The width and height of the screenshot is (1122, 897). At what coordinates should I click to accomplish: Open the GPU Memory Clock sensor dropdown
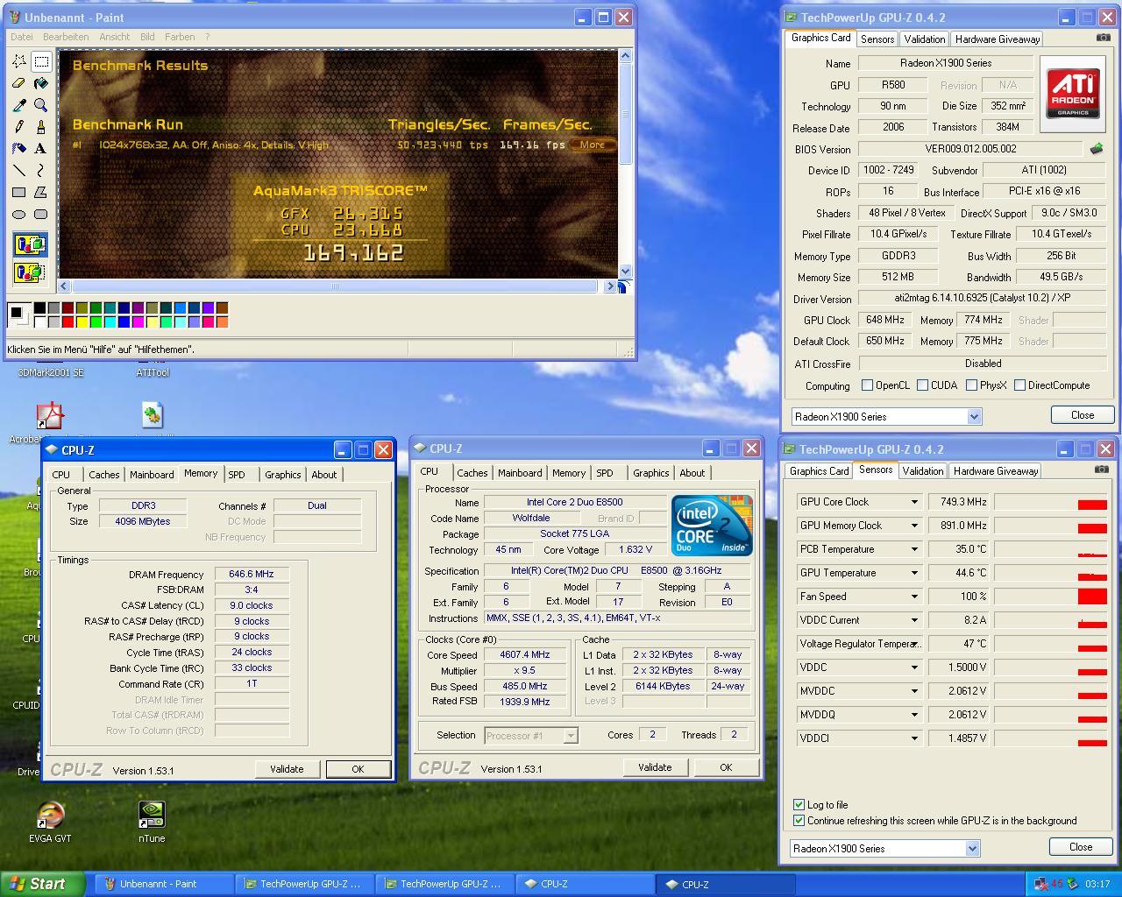[x=914, y=526]
